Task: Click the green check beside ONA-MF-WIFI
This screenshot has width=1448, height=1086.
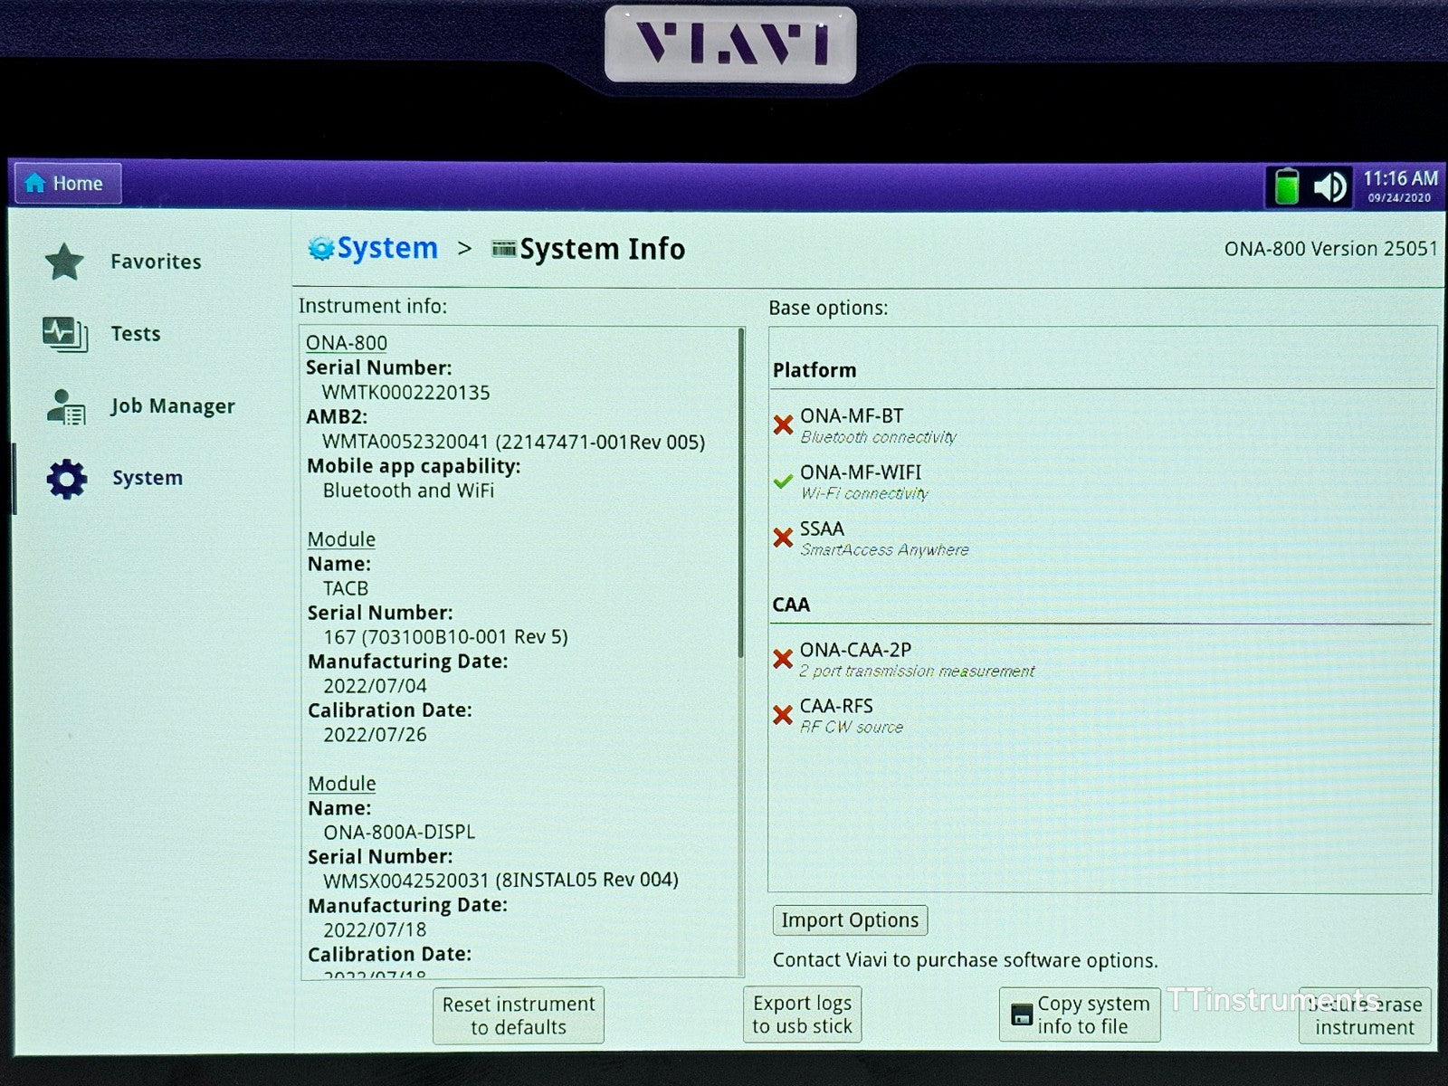Action: [783, 481]
